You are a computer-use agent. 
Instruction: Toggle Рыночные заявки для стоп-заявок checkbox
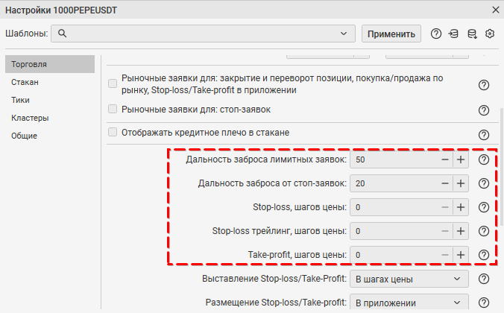coord(113,109)
